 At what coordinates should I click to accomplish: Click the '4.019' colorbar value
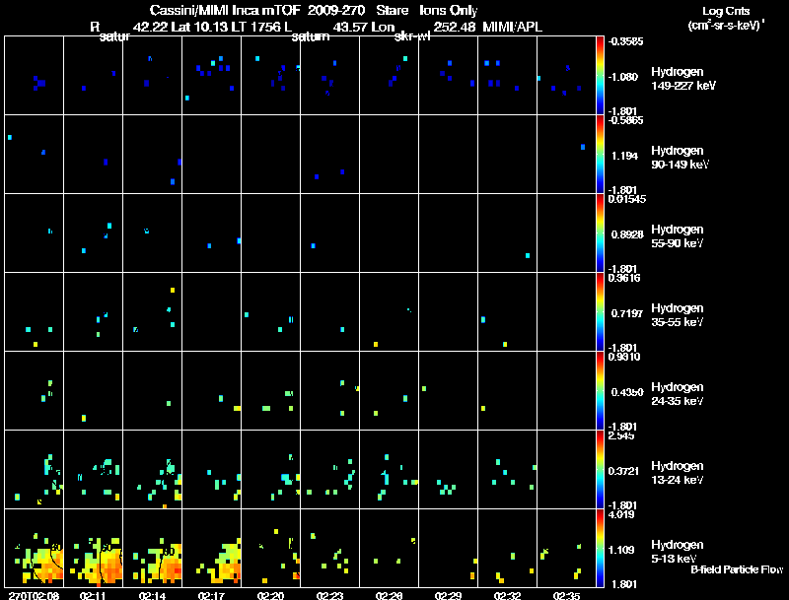621,514
